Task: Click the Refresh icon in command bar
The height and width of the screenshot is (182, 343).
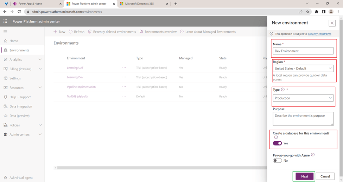Action: (x=71, y=32)
